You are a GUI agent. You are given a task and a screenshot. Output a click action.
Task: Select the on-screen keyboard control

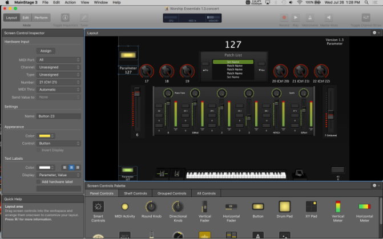click(x=236, y=175)
